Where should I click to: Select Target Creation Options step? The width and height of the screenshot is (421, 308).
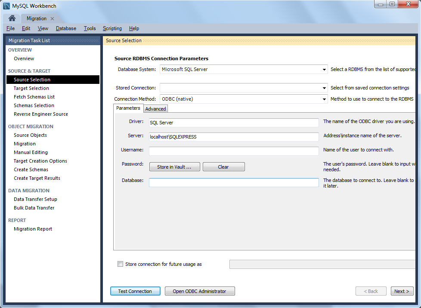(40, 161)
